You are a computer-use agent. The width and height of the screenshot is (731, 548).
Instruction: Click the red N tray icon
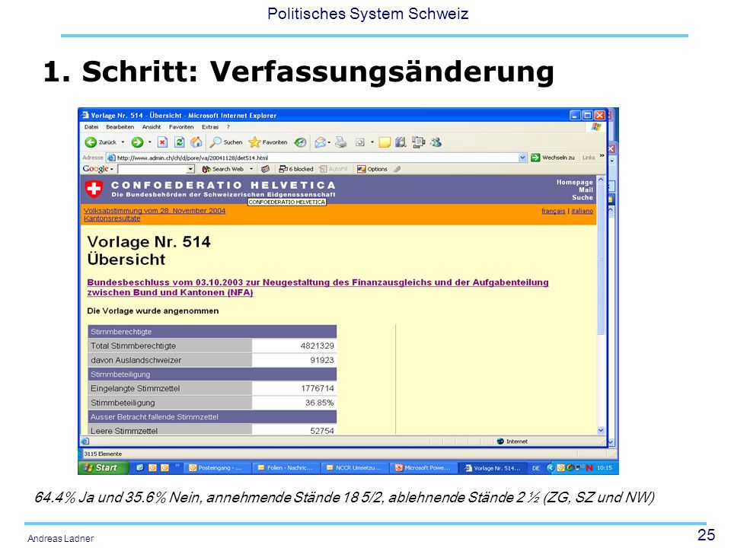pyautogui.click(x=589, y=468)
